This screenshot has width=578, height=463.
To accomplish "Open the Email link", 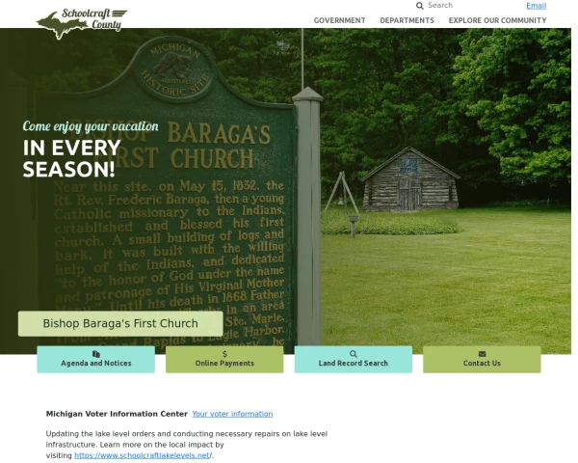I will (x=536, y=6).
